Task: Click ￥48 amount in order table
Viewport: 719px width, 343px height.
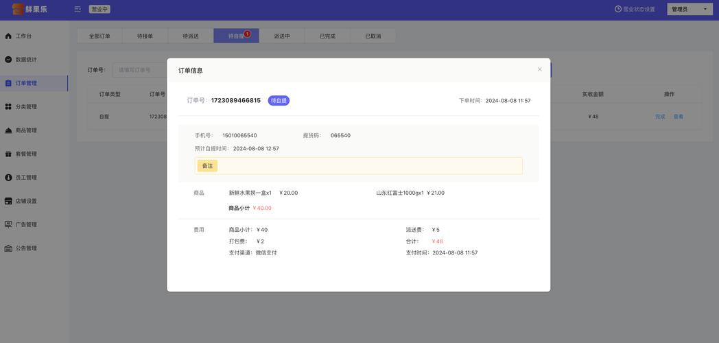Action: click(593, 117)
